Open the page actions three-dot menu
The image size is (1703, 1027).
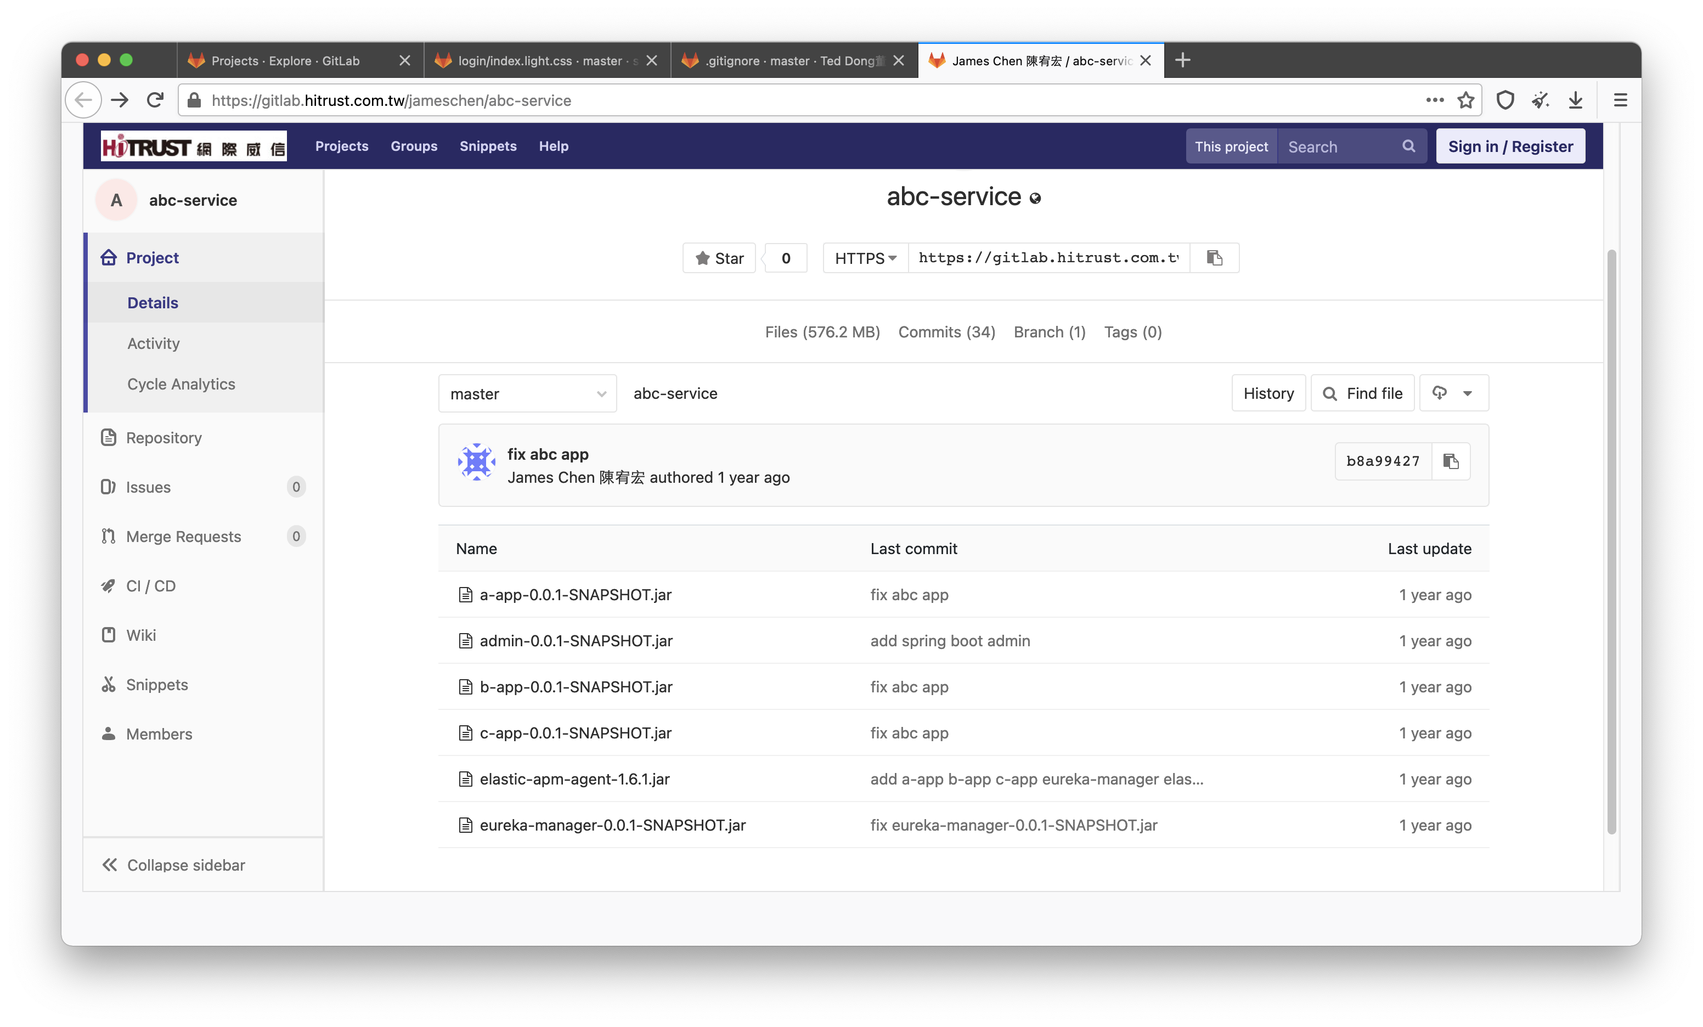tap(1435, 100)
